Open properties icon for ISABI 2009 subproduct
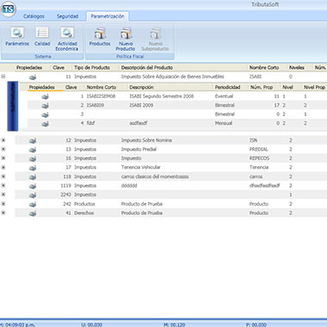This screenshot has height=327, width=327. coord(45,106)
